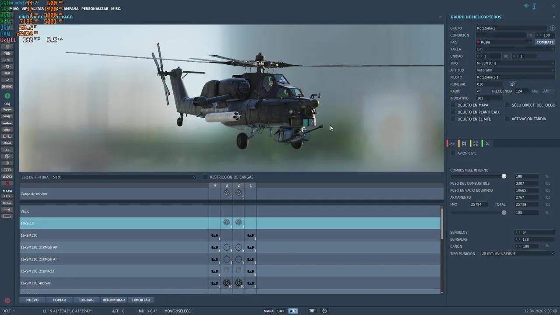Image resolution: width=560 pixels, height=315 pixels.
Task: Open the PERSONALIZAR menu
Action: click(94, 8)
